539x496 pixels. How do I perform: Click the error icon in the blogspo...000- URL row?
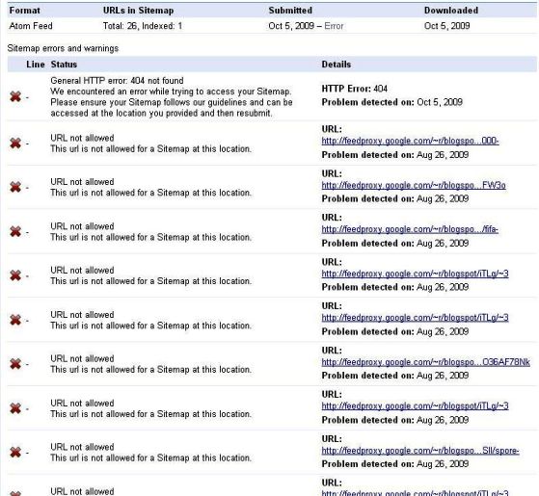tap(15, 144)
